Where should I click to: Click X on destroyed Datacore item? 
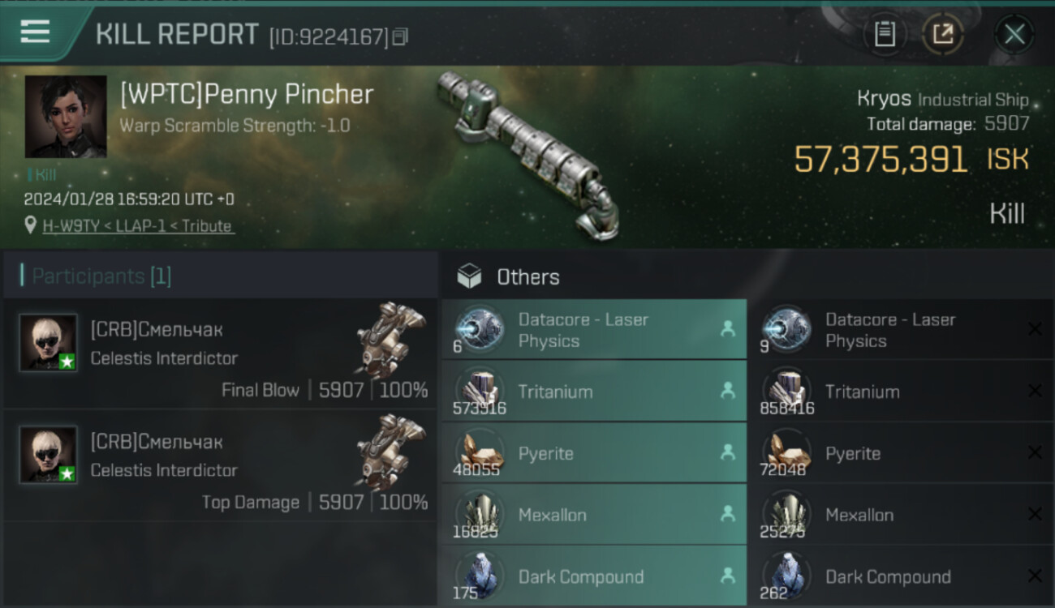pyautogui.click(x=1035, y=329)
